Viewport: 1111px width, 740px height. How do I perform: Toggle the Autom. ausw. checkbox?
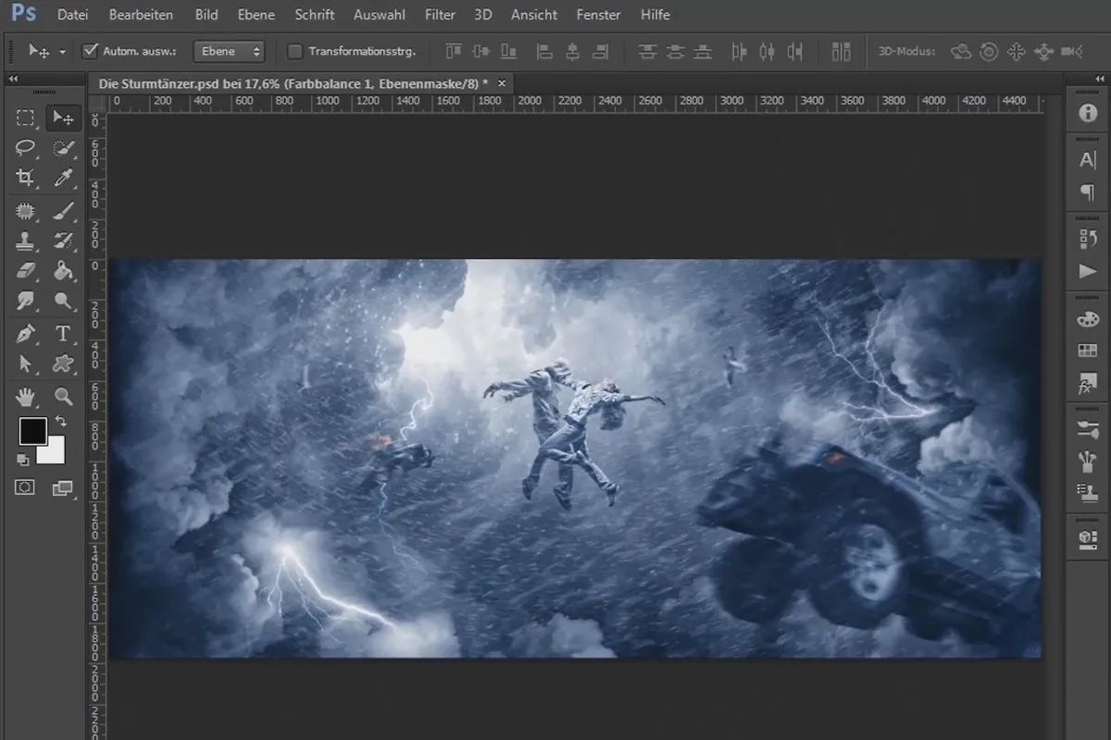(91, 51)
